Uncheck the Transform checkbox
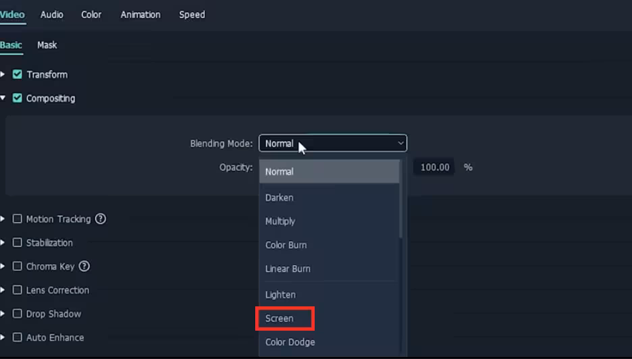 [18, 74]
